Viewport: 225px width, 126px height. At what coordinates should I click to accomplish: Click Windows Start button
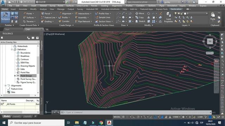click(4, 123)
